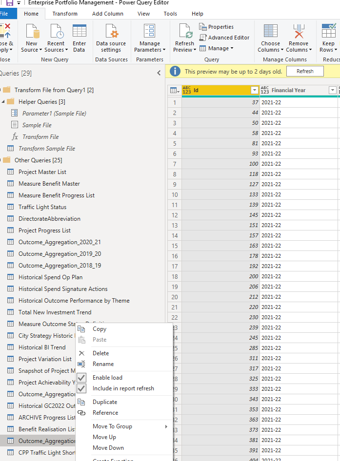
Task: Toggle Include in report refresh checkbox
Action: tap(81, 388)
